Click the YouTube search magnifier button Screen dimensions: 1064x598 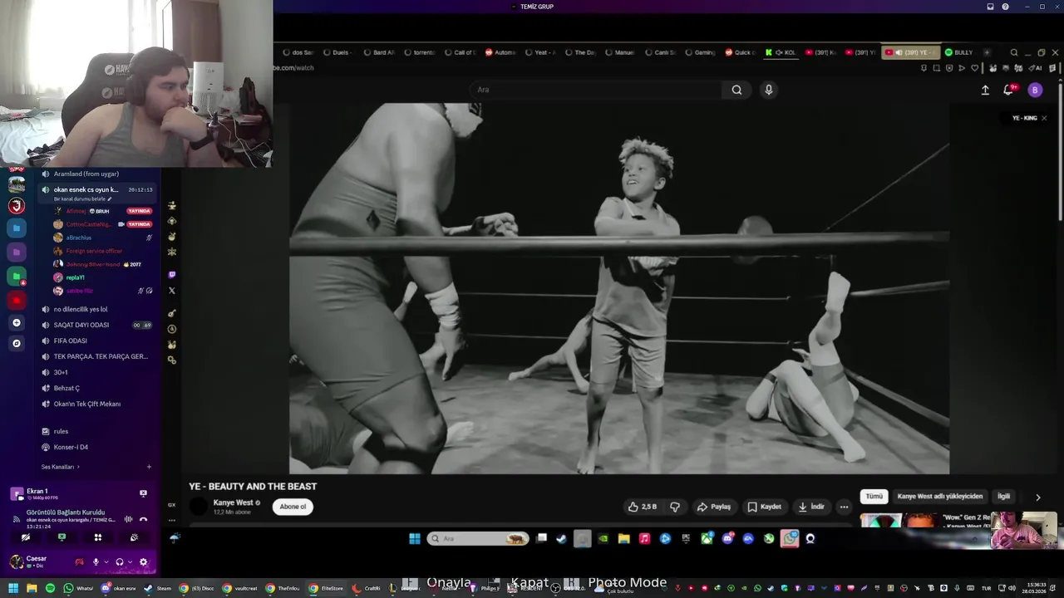pyautogui.click(x=736, y=90)
